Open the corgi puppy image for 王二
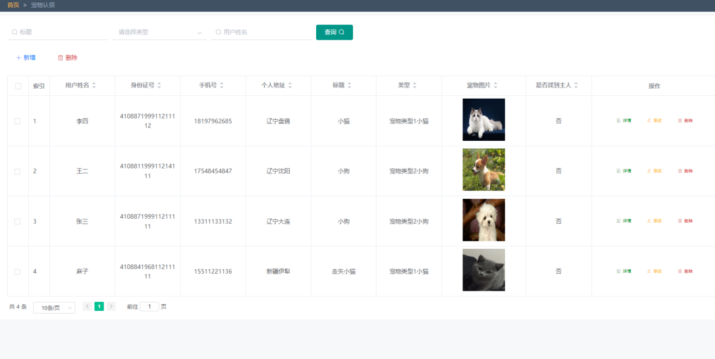The image size is (715, 359). (x=483, y=170)
